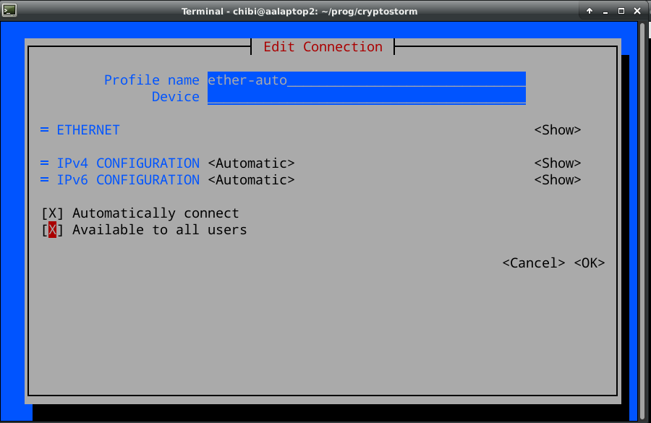Open the IPv4 Automatic method dropdown
This screenshot has width=651, height=423.
(251, 163)
